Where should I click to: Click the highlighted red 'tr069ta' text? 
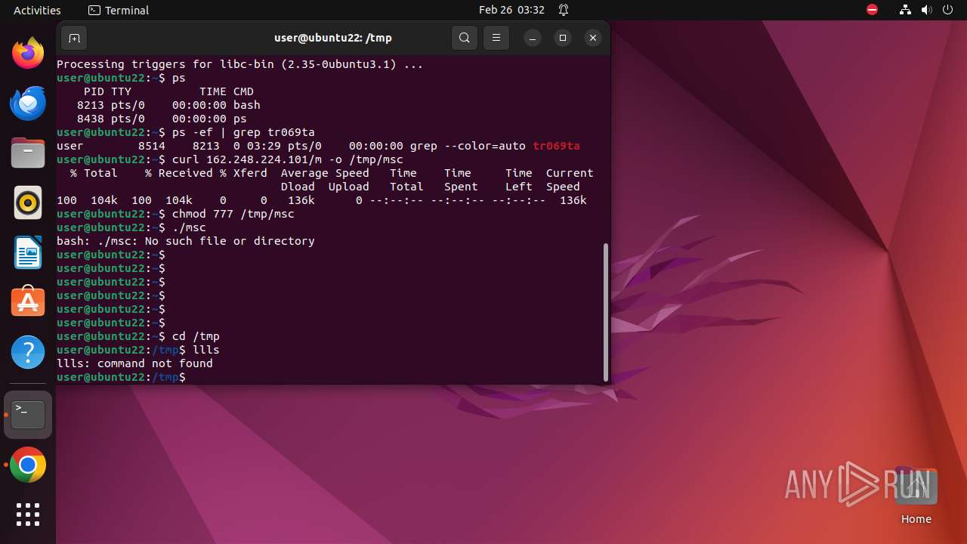coord(556,146)
